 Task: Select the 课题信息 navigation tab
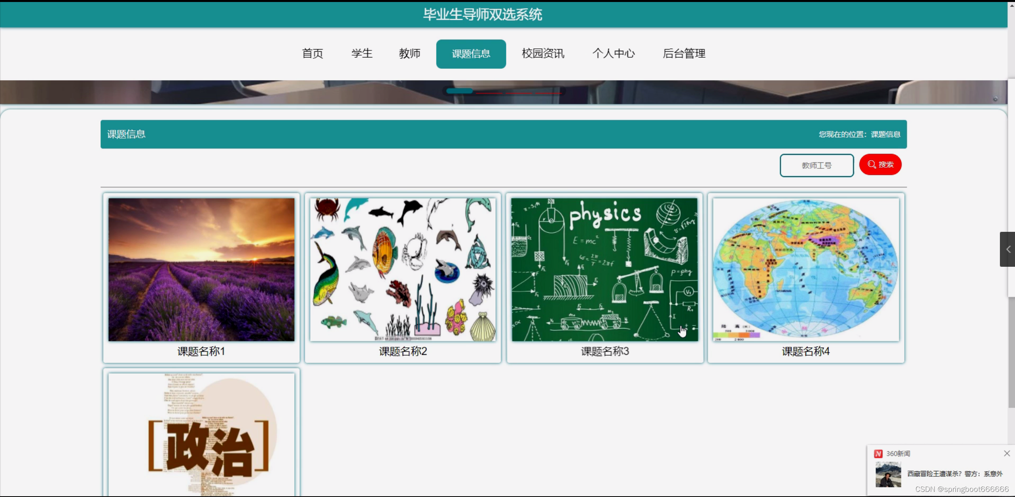click(471, 54)
